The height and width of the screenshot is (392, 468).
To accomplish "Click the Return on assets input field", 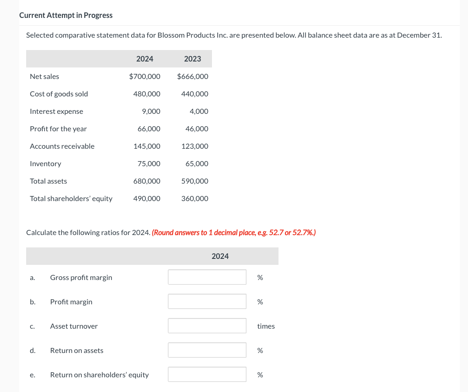I will click(207, 350).
